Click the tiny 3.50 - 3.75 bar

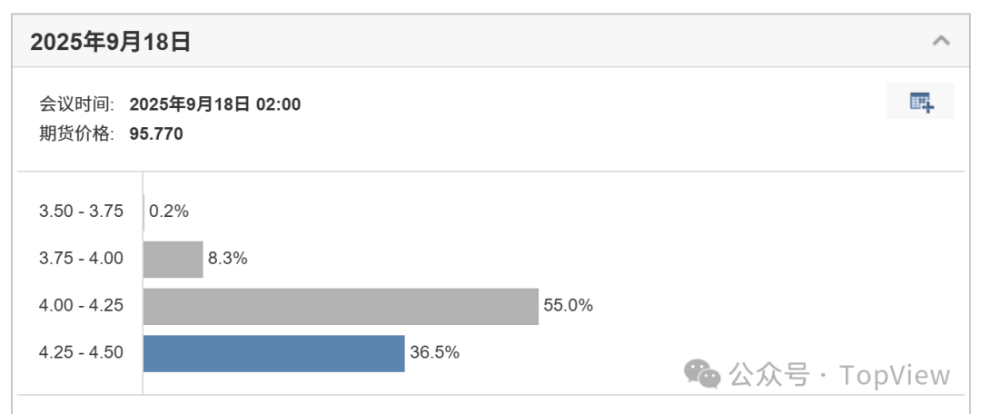(x=144, y=212)
